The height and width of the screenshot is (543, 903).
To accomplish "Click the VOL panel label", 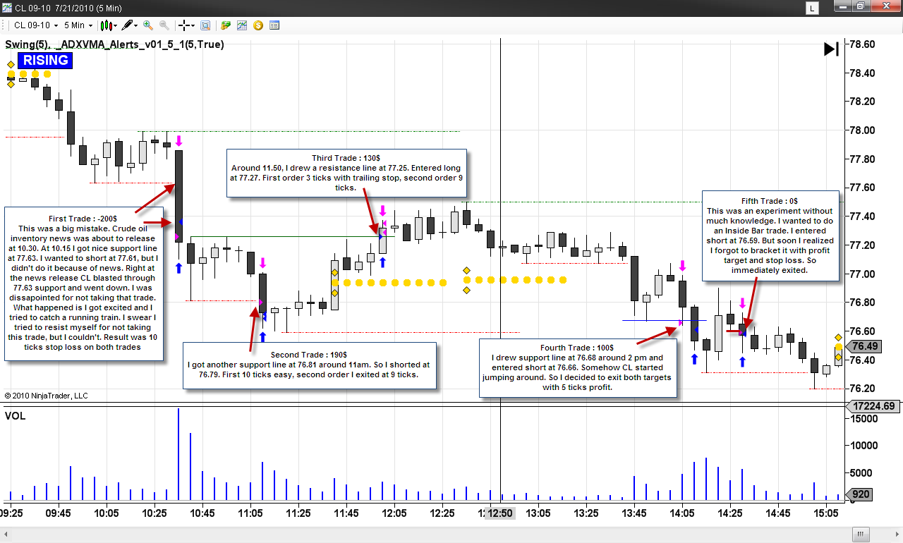I will pos(16,416).
